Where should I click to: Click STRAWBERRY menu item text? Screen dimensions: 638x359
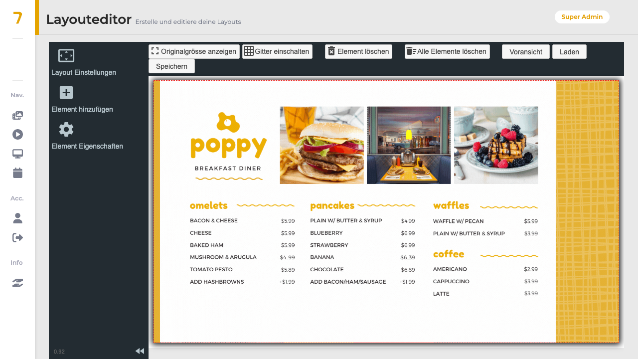click(x=329, y=245)
